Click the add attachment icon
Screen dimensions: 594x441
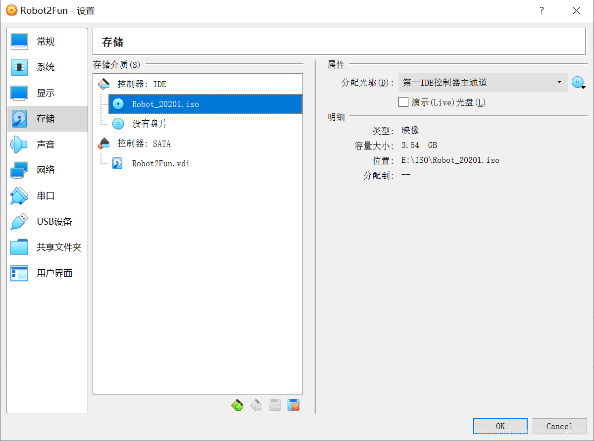coord(275,405)
